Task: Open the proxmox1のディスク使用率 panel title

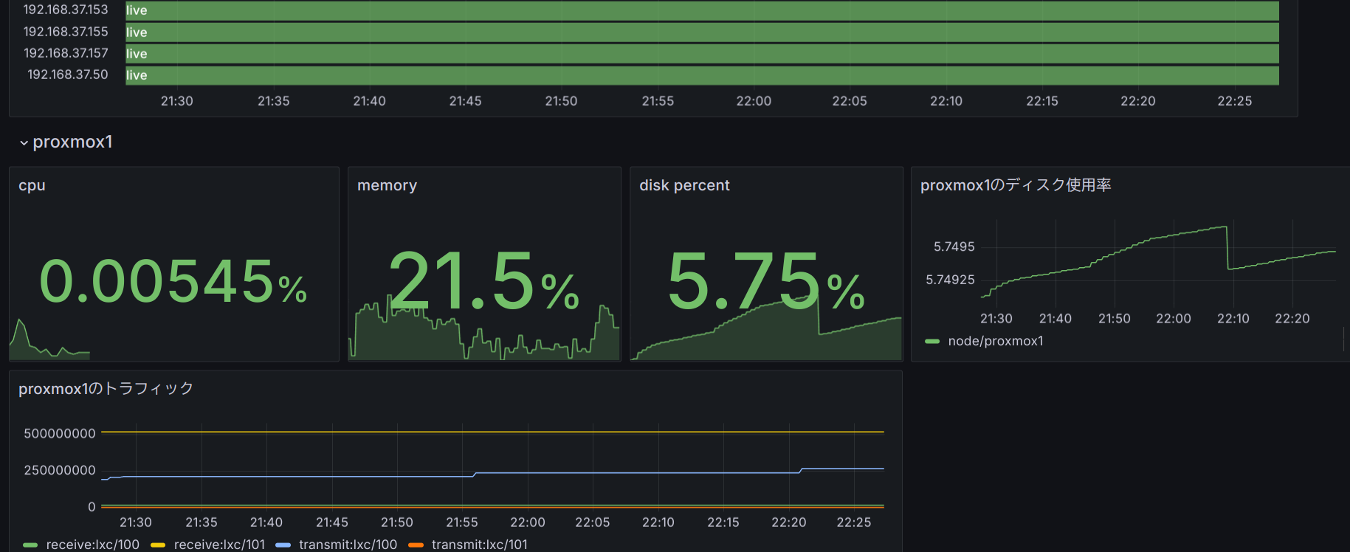Action: click(x=1016, y=185)
